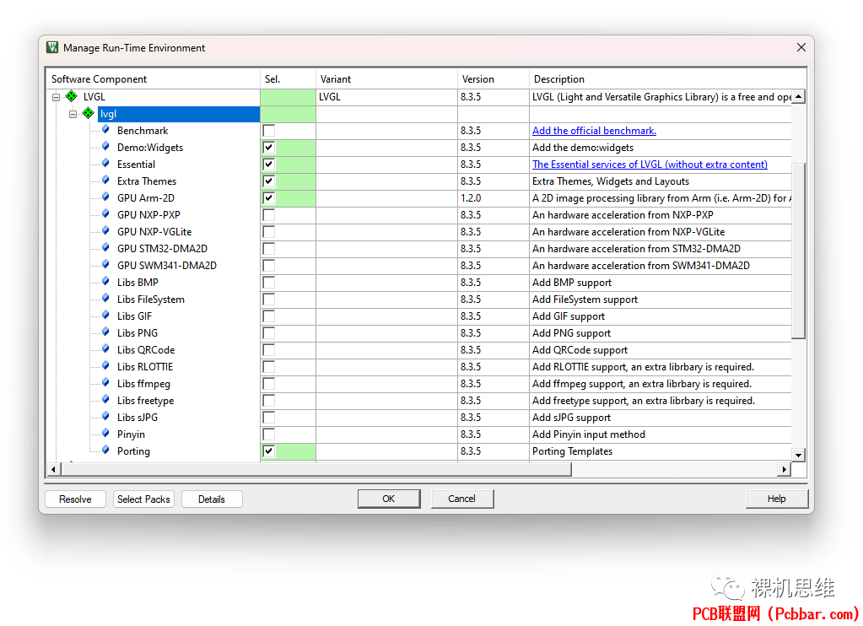Collapse the lvgl subgroup tree node
This screenshot has height=626, width=863.
73,114
